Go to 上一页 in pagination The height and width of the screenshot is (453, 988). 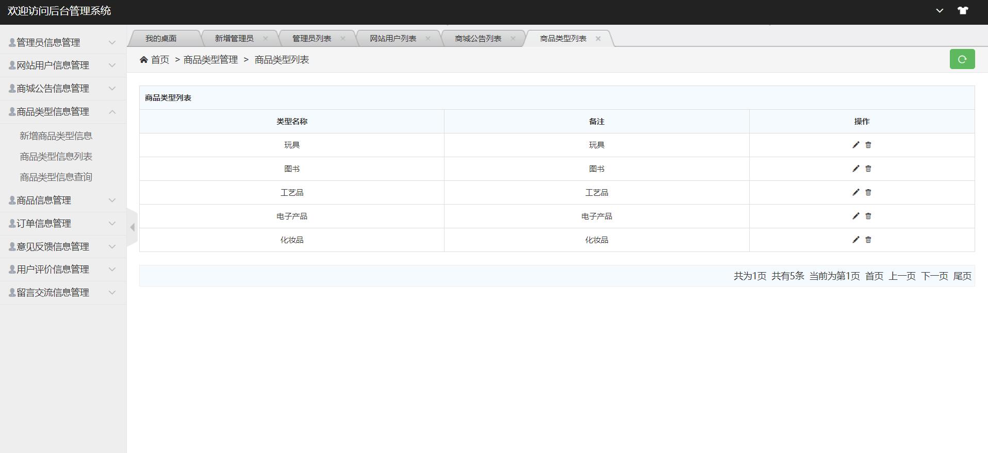902,276
